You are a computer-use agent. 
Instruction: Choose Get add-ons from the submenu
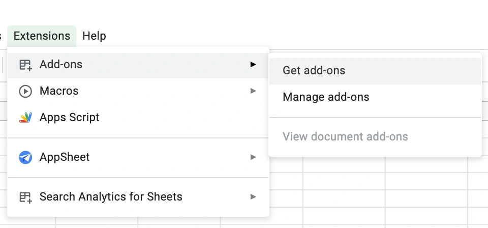pyautogui.click(x=314, y=71)
